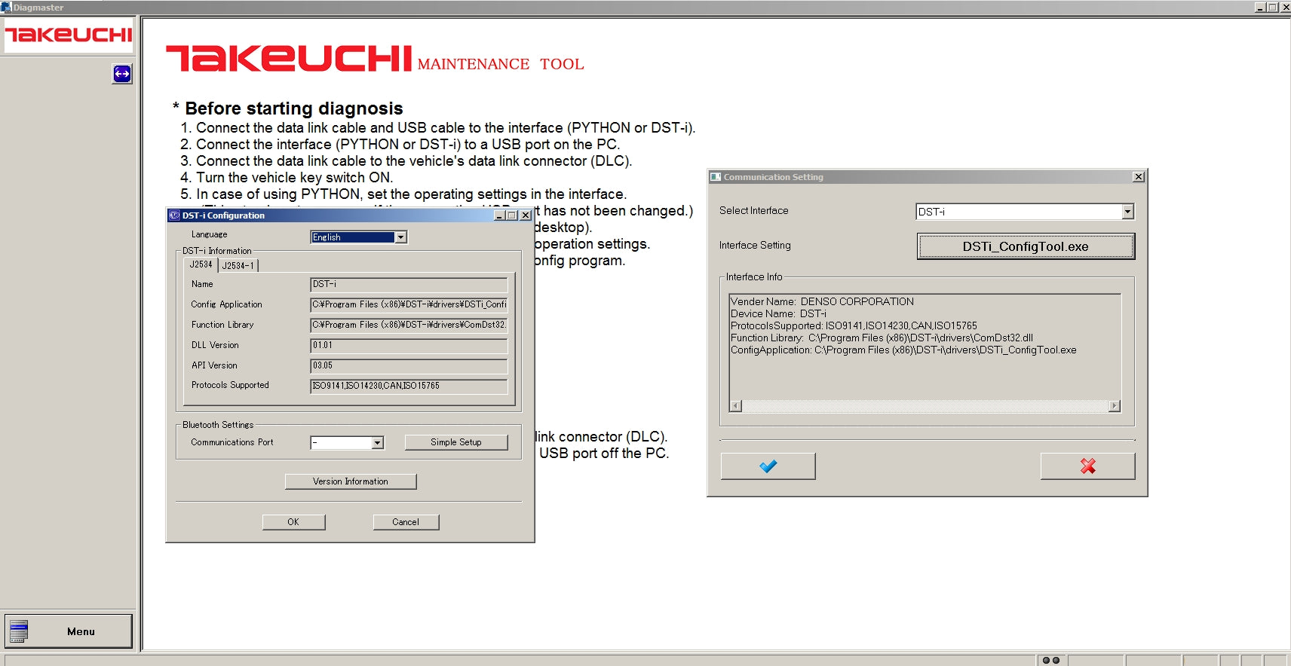This screenshot has height=666, width=1291.
Task: Cancel using the red X button
Action: [x=1087, y=466]
